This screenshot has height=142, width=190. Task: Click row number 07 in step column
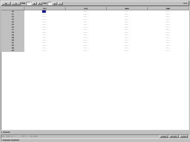click(13, 30)
